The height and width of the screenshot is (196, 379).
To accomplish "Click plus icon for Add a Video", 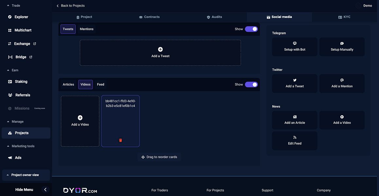I will (80, 118).
